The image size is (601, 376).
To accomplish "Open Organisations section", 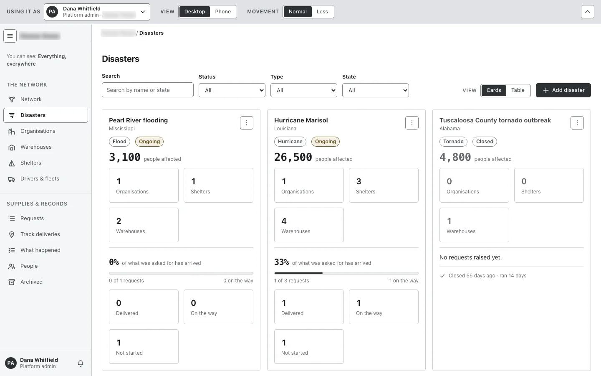I will (x=45, y=131).
